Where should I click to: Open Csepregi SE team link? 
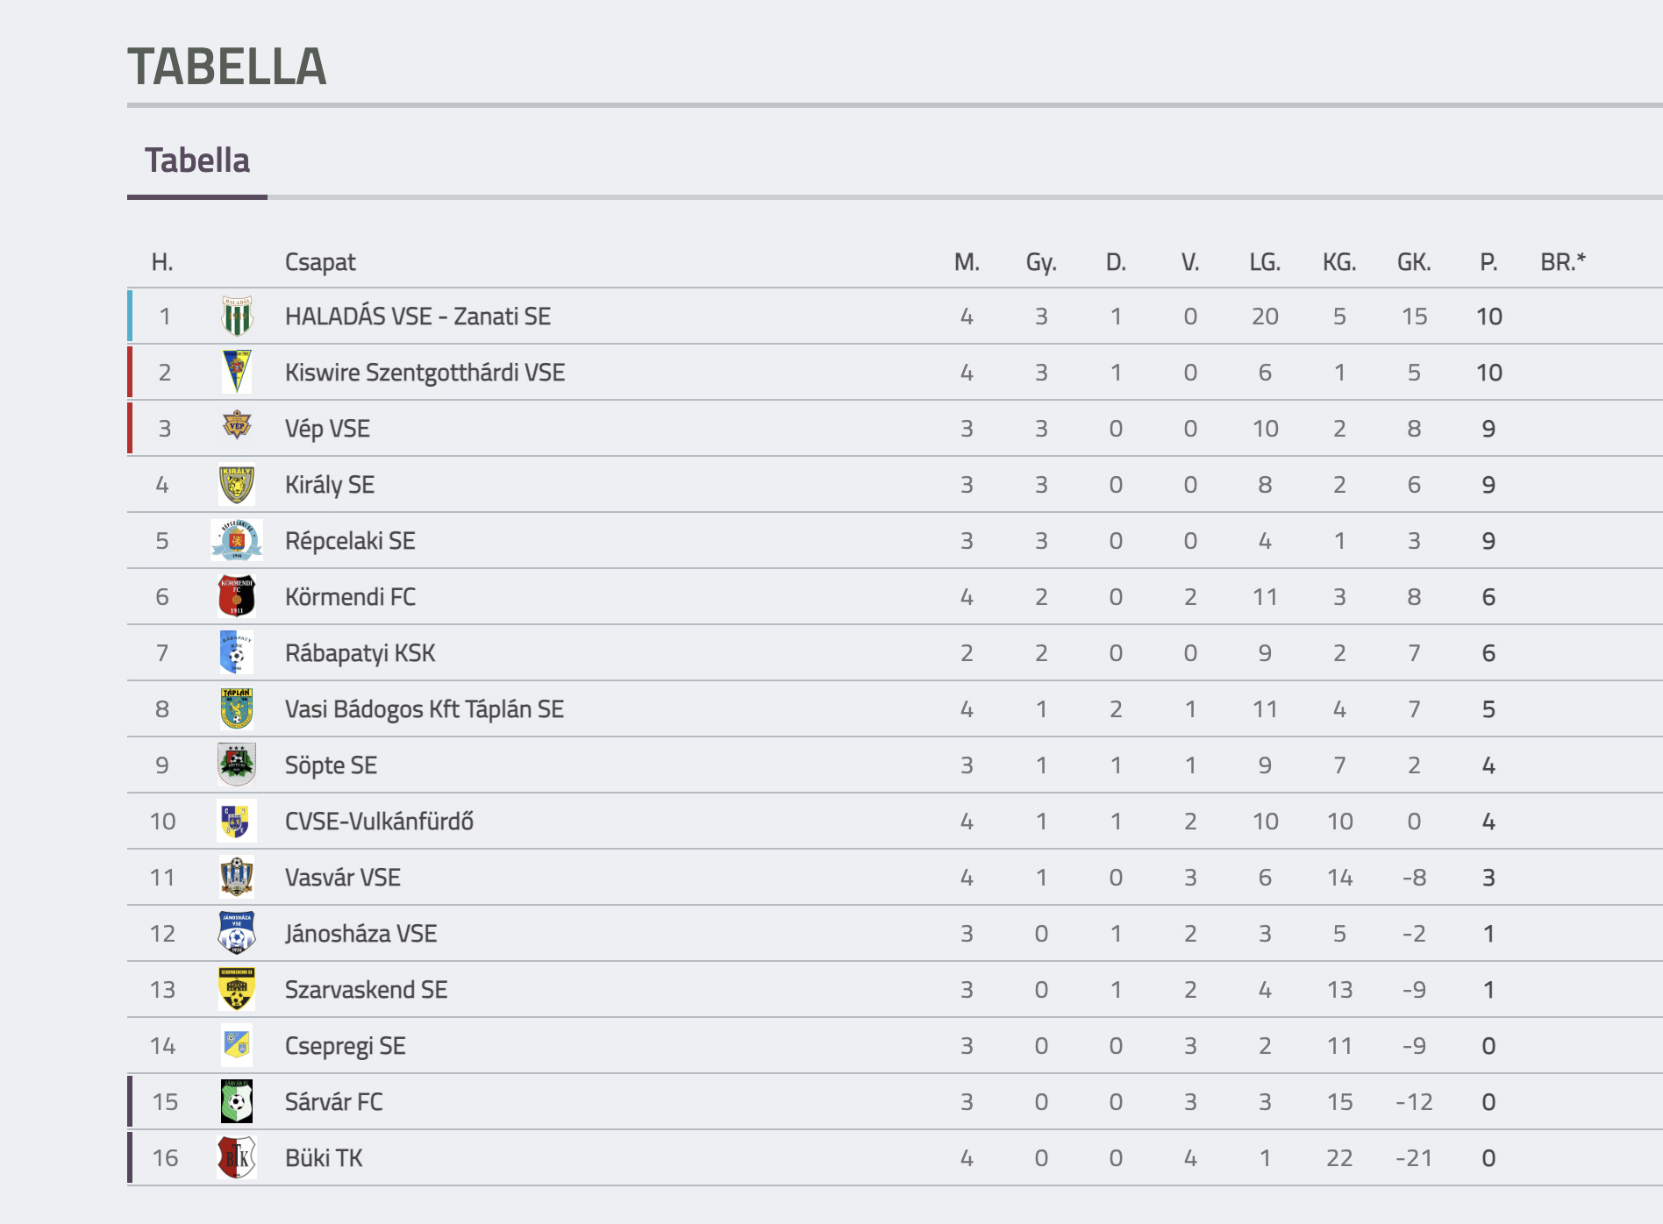point(346,1046)
